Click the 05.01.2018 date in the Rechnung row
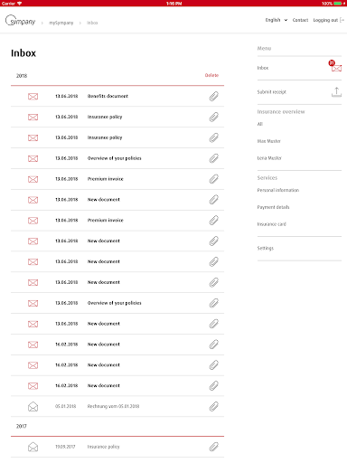This screenshot has height=463, width=347. click(65, 406)
